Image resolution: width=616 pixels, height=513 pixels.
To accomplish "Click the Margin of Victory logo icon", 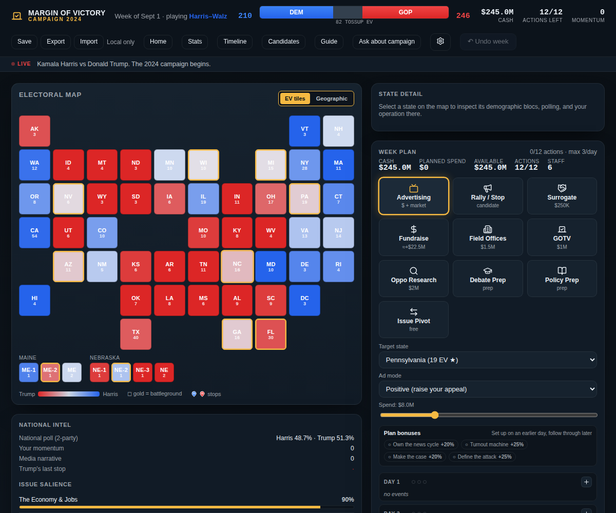I will coord(17,16).
